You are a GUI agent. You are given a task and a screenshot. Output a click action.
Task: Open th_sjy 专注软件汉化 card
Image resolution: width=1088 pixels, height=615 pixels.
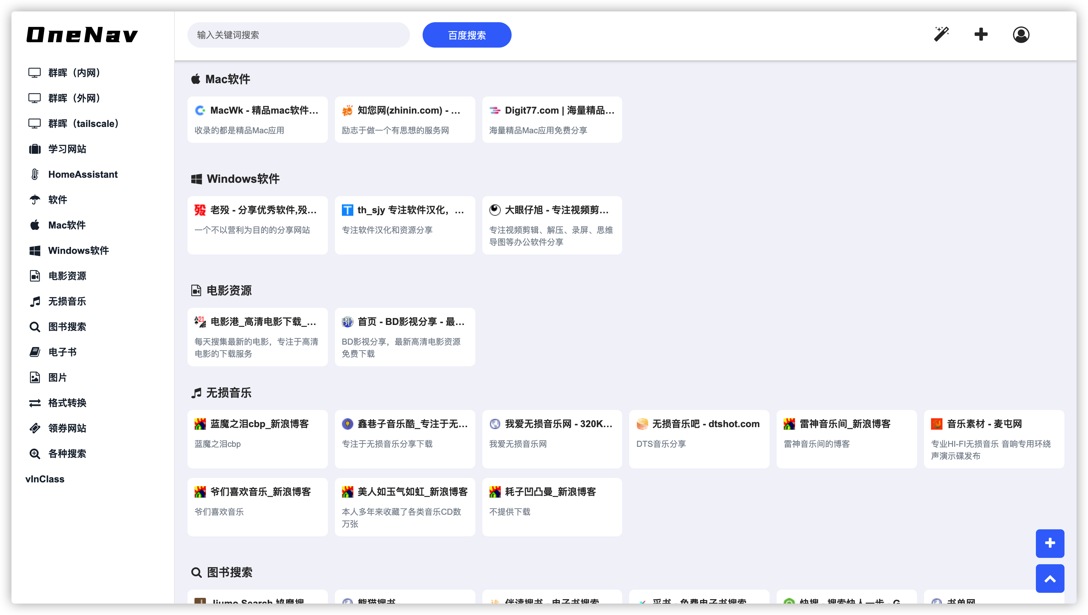point(405,225)
